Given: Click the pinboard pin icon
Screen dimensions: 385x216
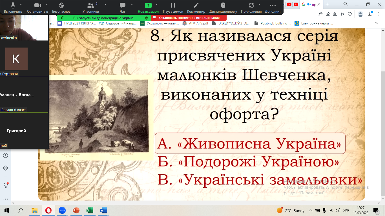Looking at the screenshot, I should click(328, 14).
